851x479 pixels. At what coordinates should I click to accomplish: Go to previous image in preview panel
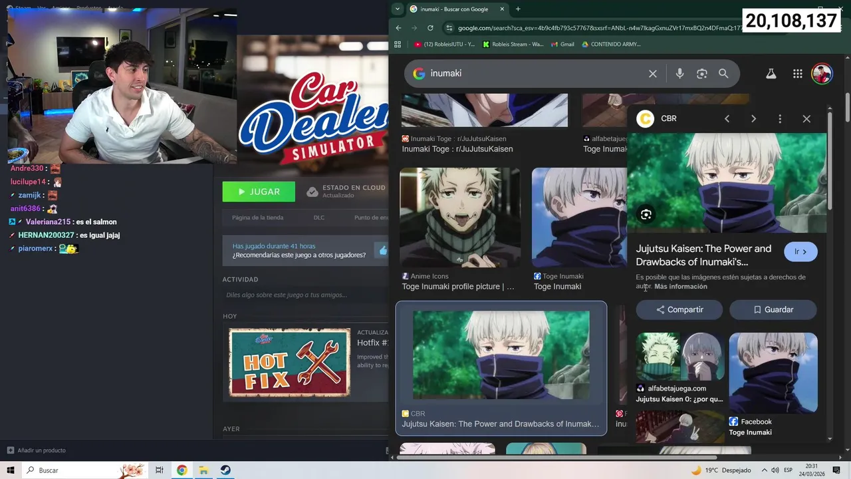coord(727,118)
